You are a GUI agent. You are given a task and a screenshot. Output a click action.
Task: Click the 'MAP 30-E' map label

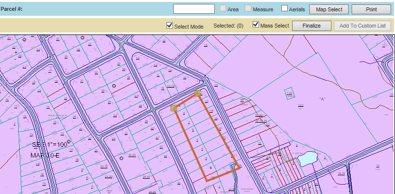pos(45,156)
